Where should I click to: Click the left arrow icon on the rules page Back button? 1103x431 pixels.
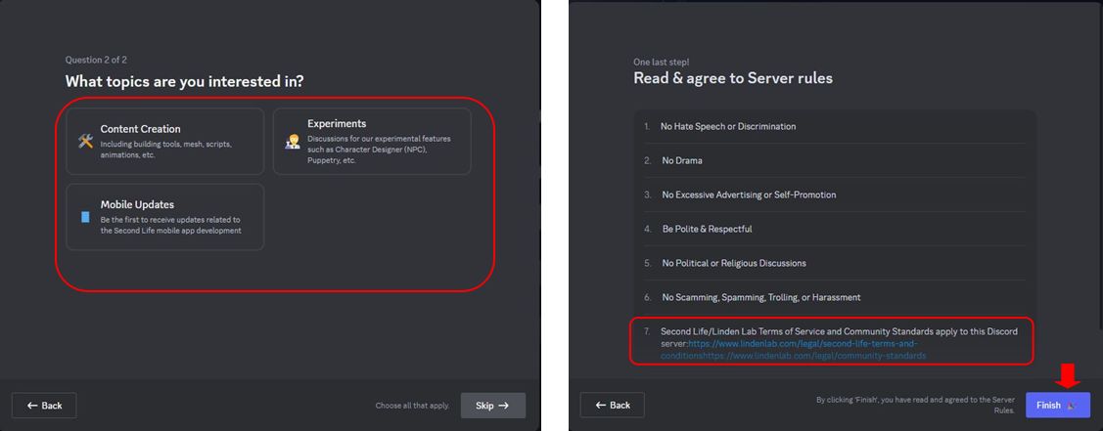click(600, 405)
